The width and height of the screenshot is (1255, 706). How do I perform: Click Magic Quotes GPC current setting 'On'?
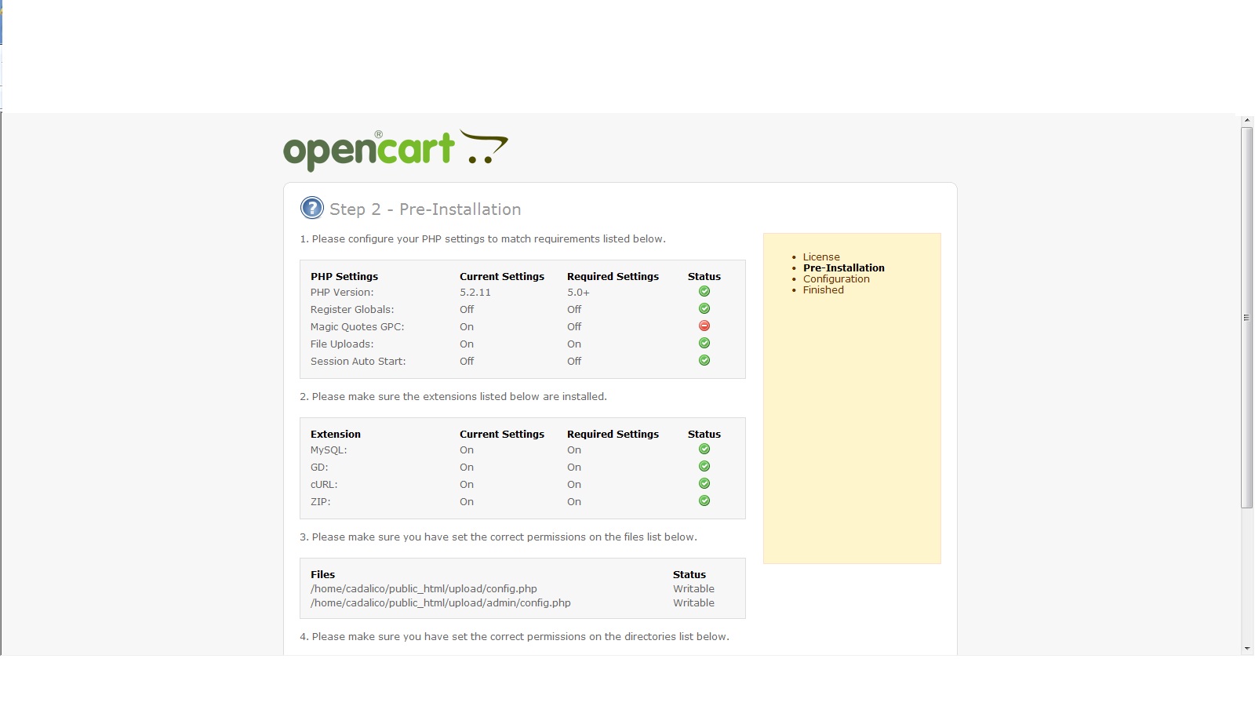467,327
